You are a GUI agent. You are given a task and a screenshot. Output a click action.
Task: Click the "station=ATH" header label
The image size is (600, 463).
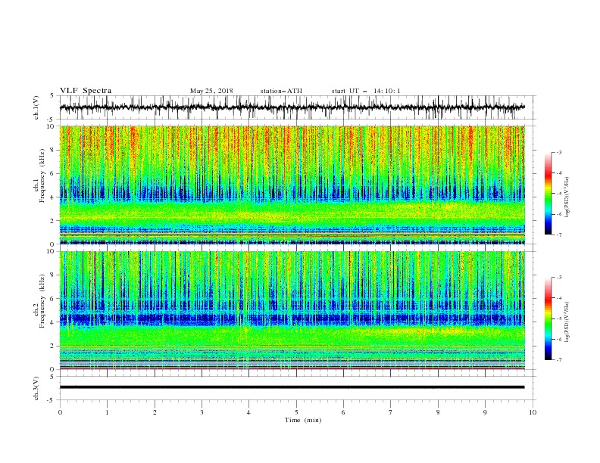281,91
